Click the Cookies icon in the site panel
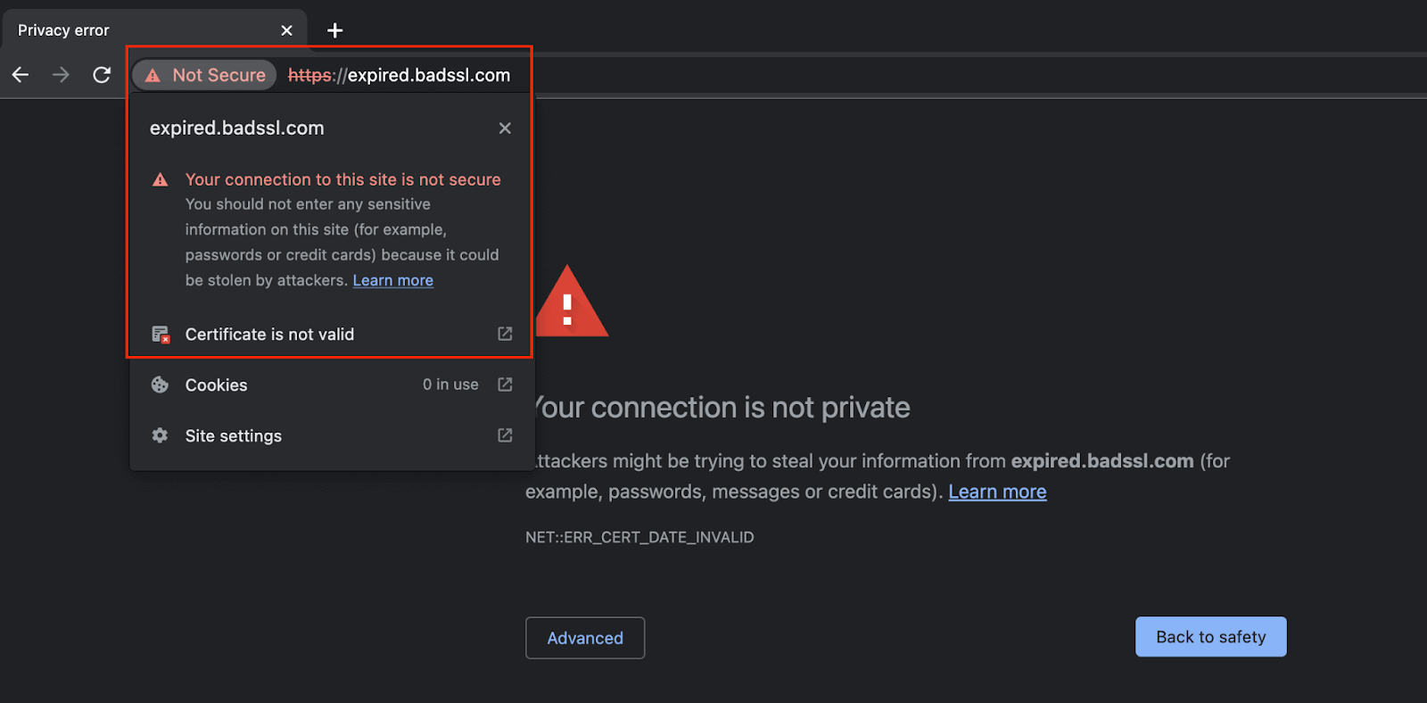This screenshot has width=1427, height=703. coord(160,385)
